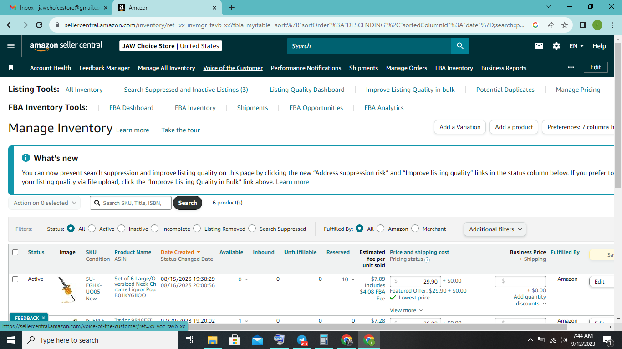Open the Chrome three-dot menu
The height and width of the screenshot is (349, 622).
coord(612,25)
